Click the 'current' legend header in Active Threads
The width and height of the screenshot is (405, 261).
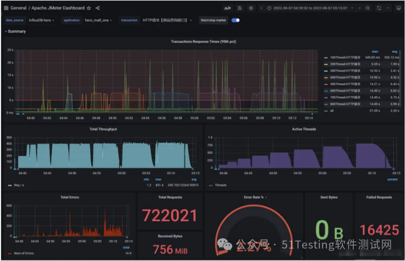(392, 179)
